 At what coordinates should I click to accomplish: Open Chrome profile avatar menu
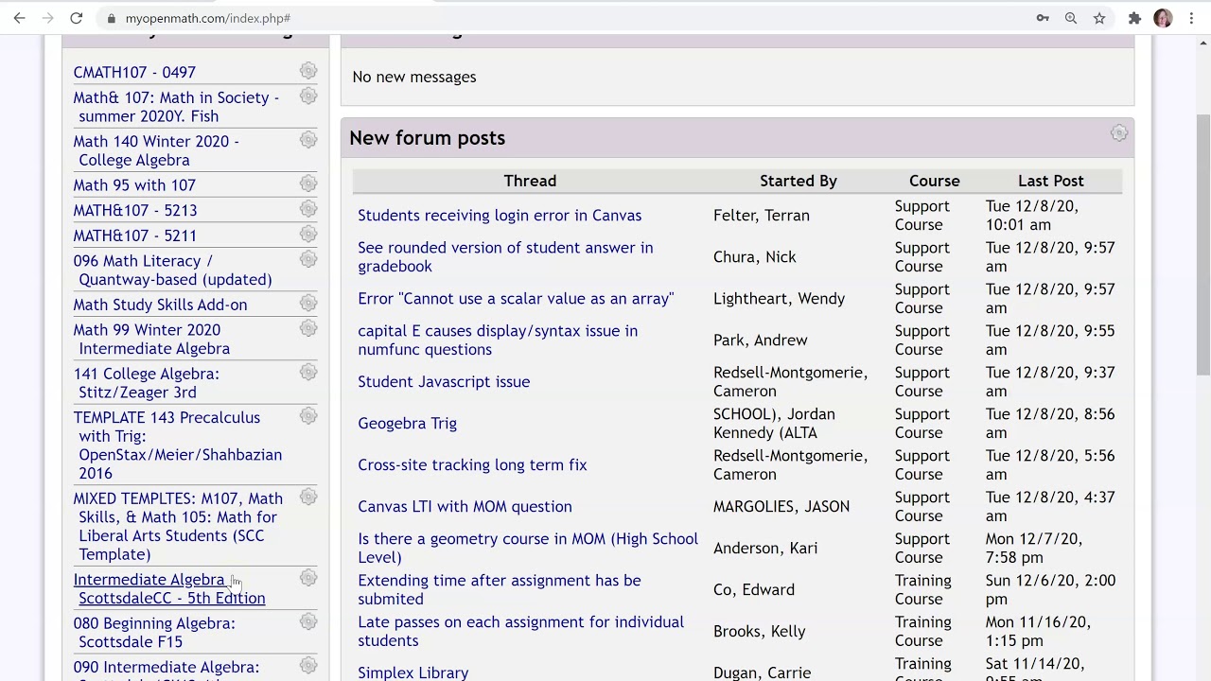pyautogui.click(x=1163, y=18)
